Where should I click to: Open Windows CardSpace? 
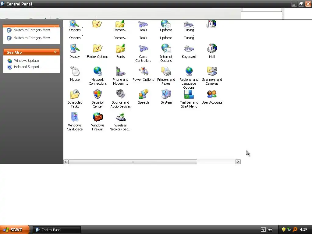[x=75, y=122]
